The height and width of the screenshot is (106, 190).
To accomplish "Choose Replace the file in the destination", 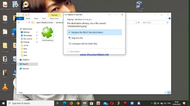I will pyautogui.click(x=94, y=32).
